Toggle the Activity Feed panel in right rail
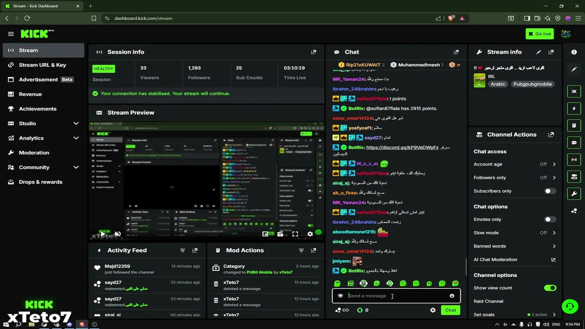This screenshot has height=329, width=585. click(574, 109)
